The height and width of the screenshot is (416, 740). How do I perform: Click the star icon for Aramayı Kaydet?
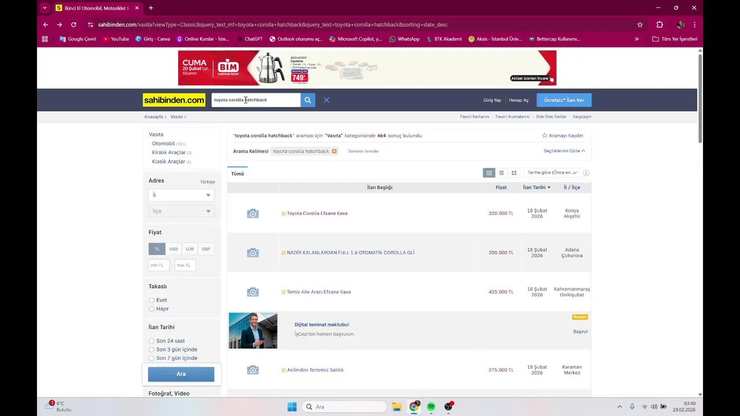tap(545, 136)
